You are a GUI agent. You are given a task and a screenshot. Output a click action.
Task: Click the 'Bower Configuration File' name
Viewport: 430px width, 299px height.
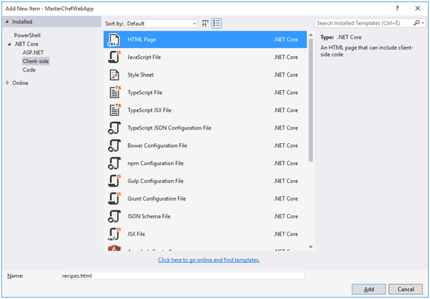click(x=157, y=146)
